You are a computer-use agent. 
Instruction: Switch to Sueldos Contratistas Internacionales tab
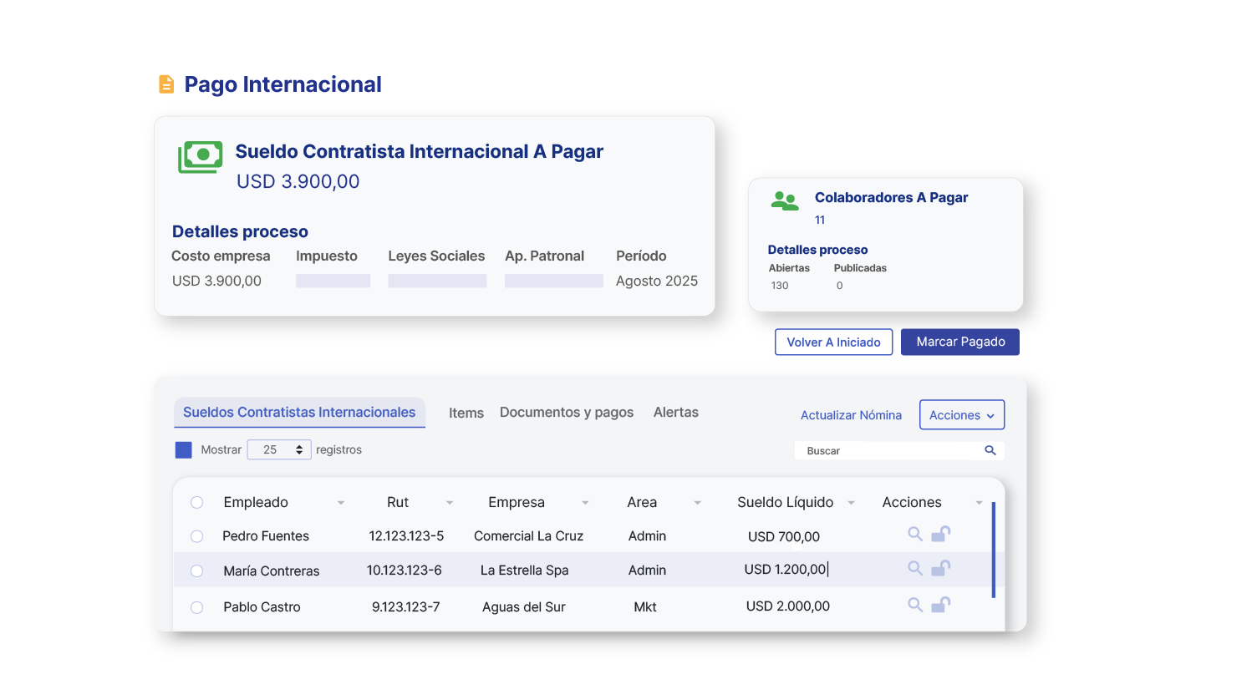(x=299, y=413)
